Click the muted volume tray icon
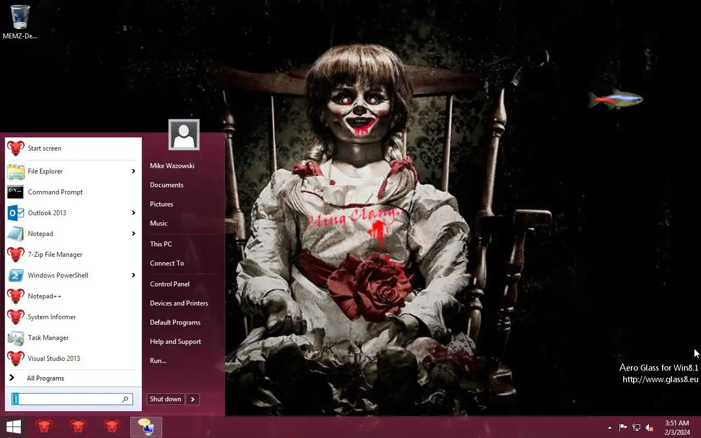This screenshot has height=438, width=701. tap(650, 428)
